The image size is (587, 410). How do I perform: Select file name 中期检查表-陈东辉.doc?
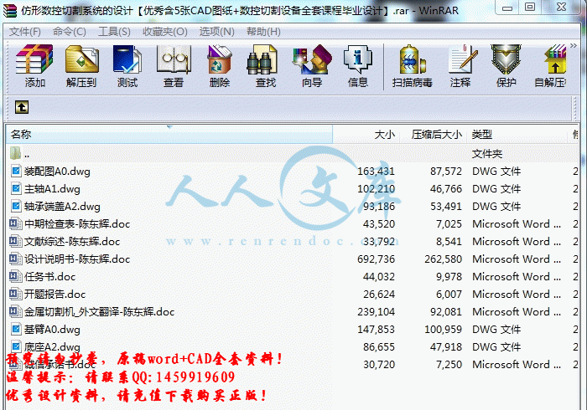coord(77,224)
